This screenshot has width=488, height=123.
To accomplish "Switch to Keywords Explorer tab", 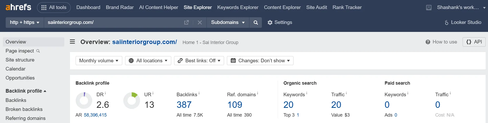I will click(238, 7).
